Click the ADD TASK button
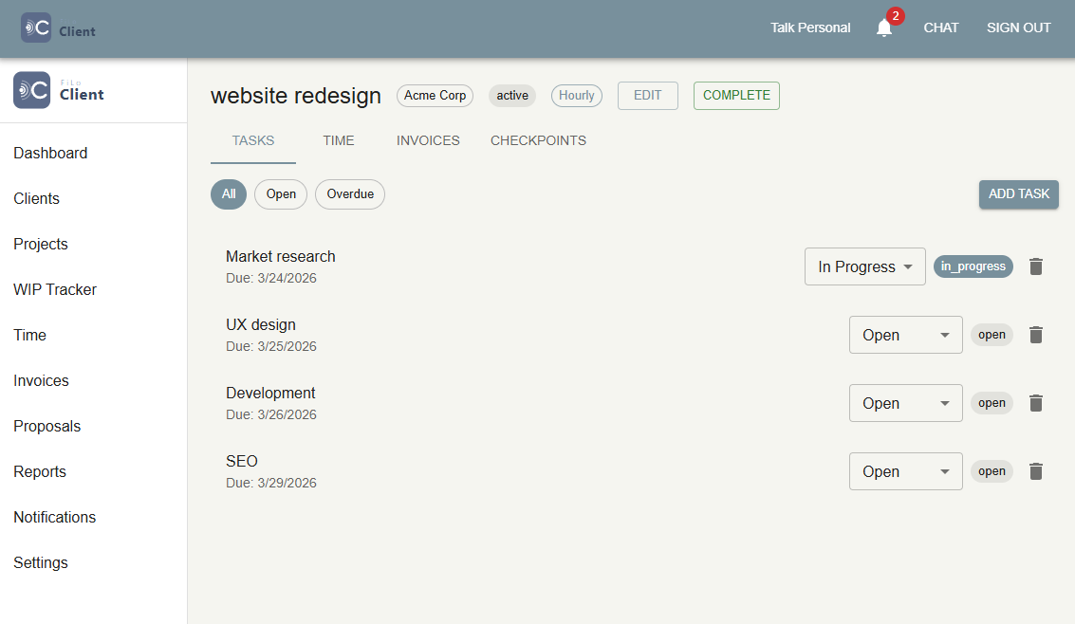The height and width of the screenshot is (624, 1075). click(x=1018, y=193)
